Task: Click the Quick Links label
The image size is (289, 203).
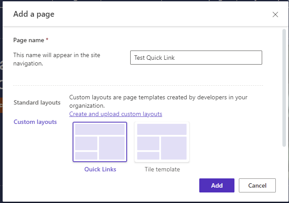Action: tap(100, 169)
